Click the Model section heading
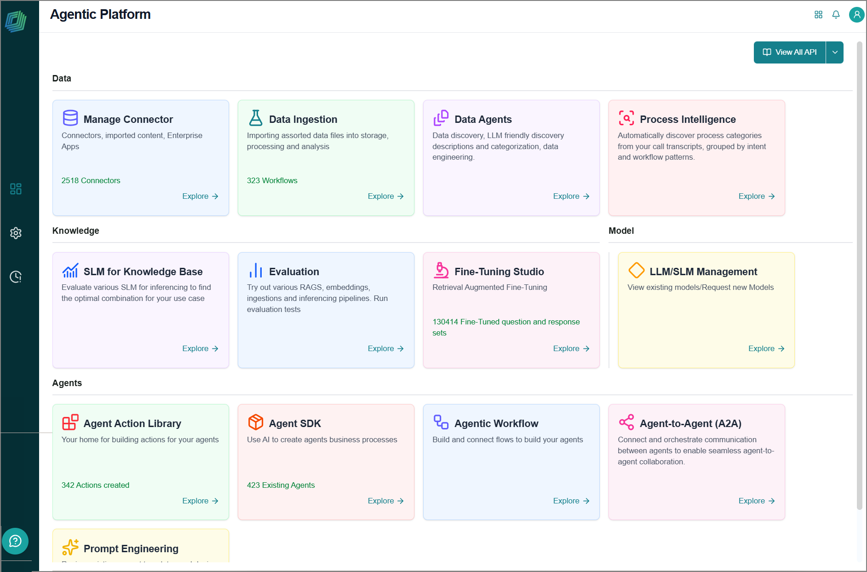The height and width of the screenshot is (572, 867). [621, 231]
